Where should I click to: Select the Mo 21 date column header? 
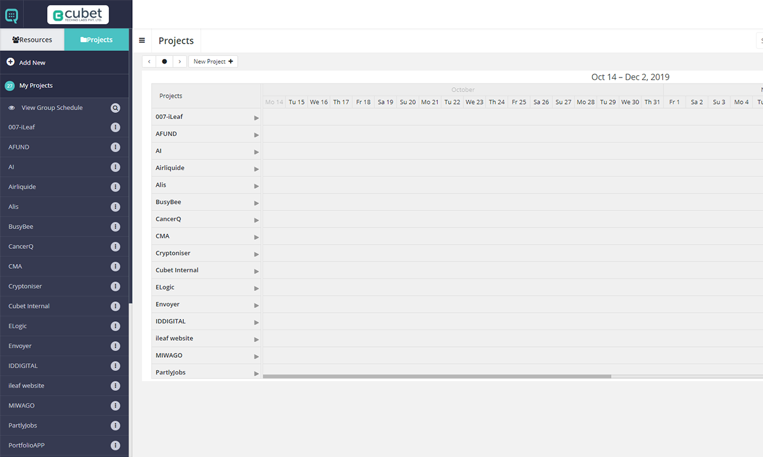430,102
